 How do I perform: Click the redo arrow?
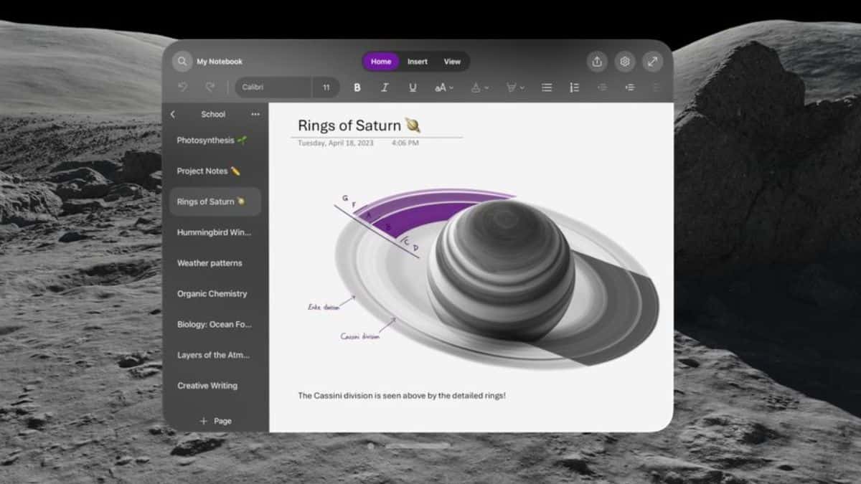(210, 87)
